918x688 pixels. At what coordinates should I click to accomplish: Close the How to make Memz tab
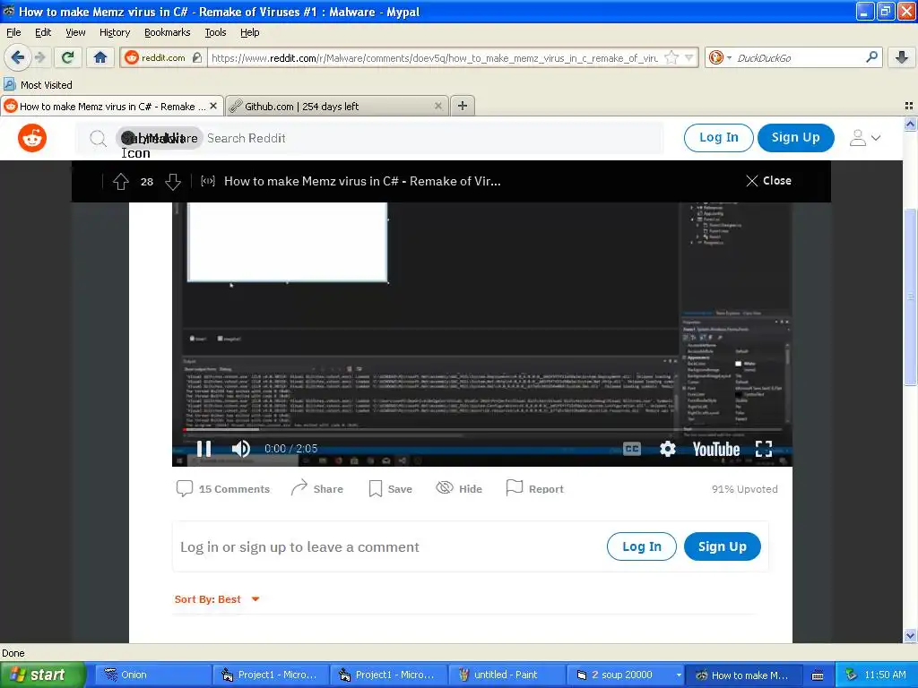click(x=213, y=106)
